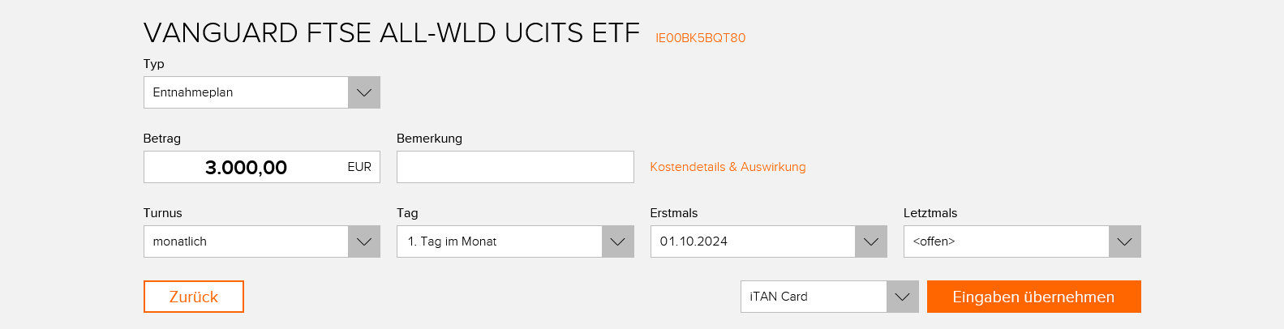Click the ISIN IE00BK5BQT80 link
Screen dimensions: 1284x329
[700, 38]
